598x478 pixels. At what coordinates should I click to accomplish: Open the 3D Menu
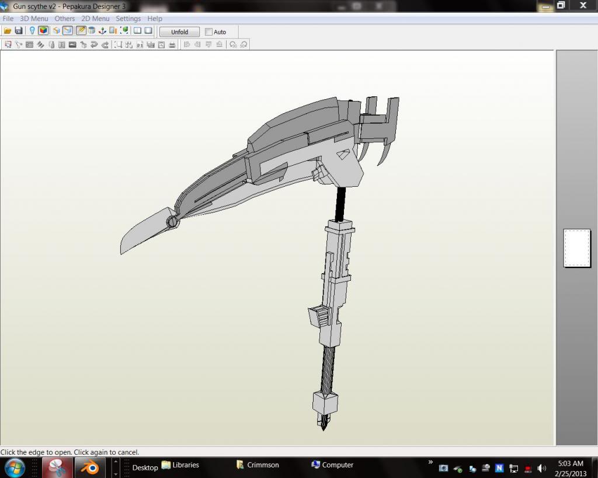(34, 19)
